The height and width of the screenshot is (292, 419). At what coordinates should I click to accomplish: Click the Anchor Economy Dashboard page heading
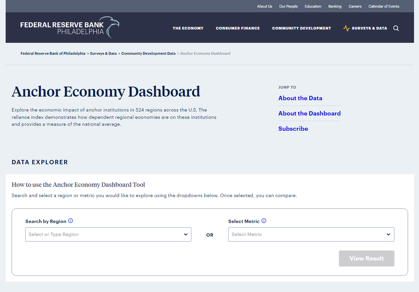coord(106,91)
